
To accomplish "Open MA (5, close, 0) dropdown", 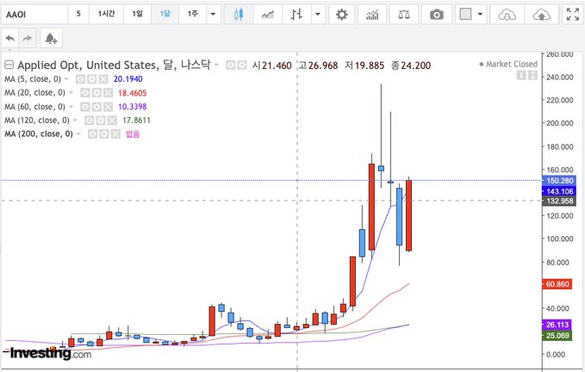I will pos(66,79).
